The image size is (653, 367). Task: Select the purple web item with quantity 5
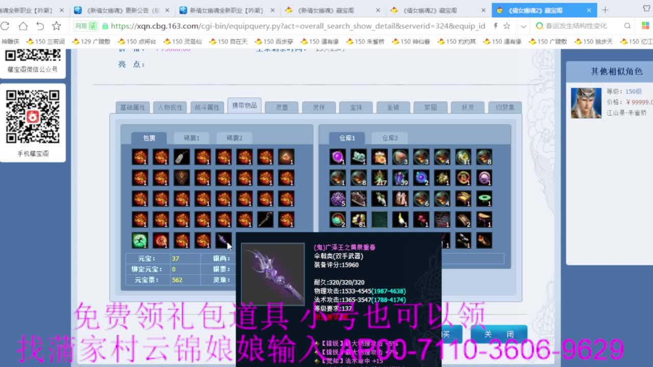[x=337, y=199]
